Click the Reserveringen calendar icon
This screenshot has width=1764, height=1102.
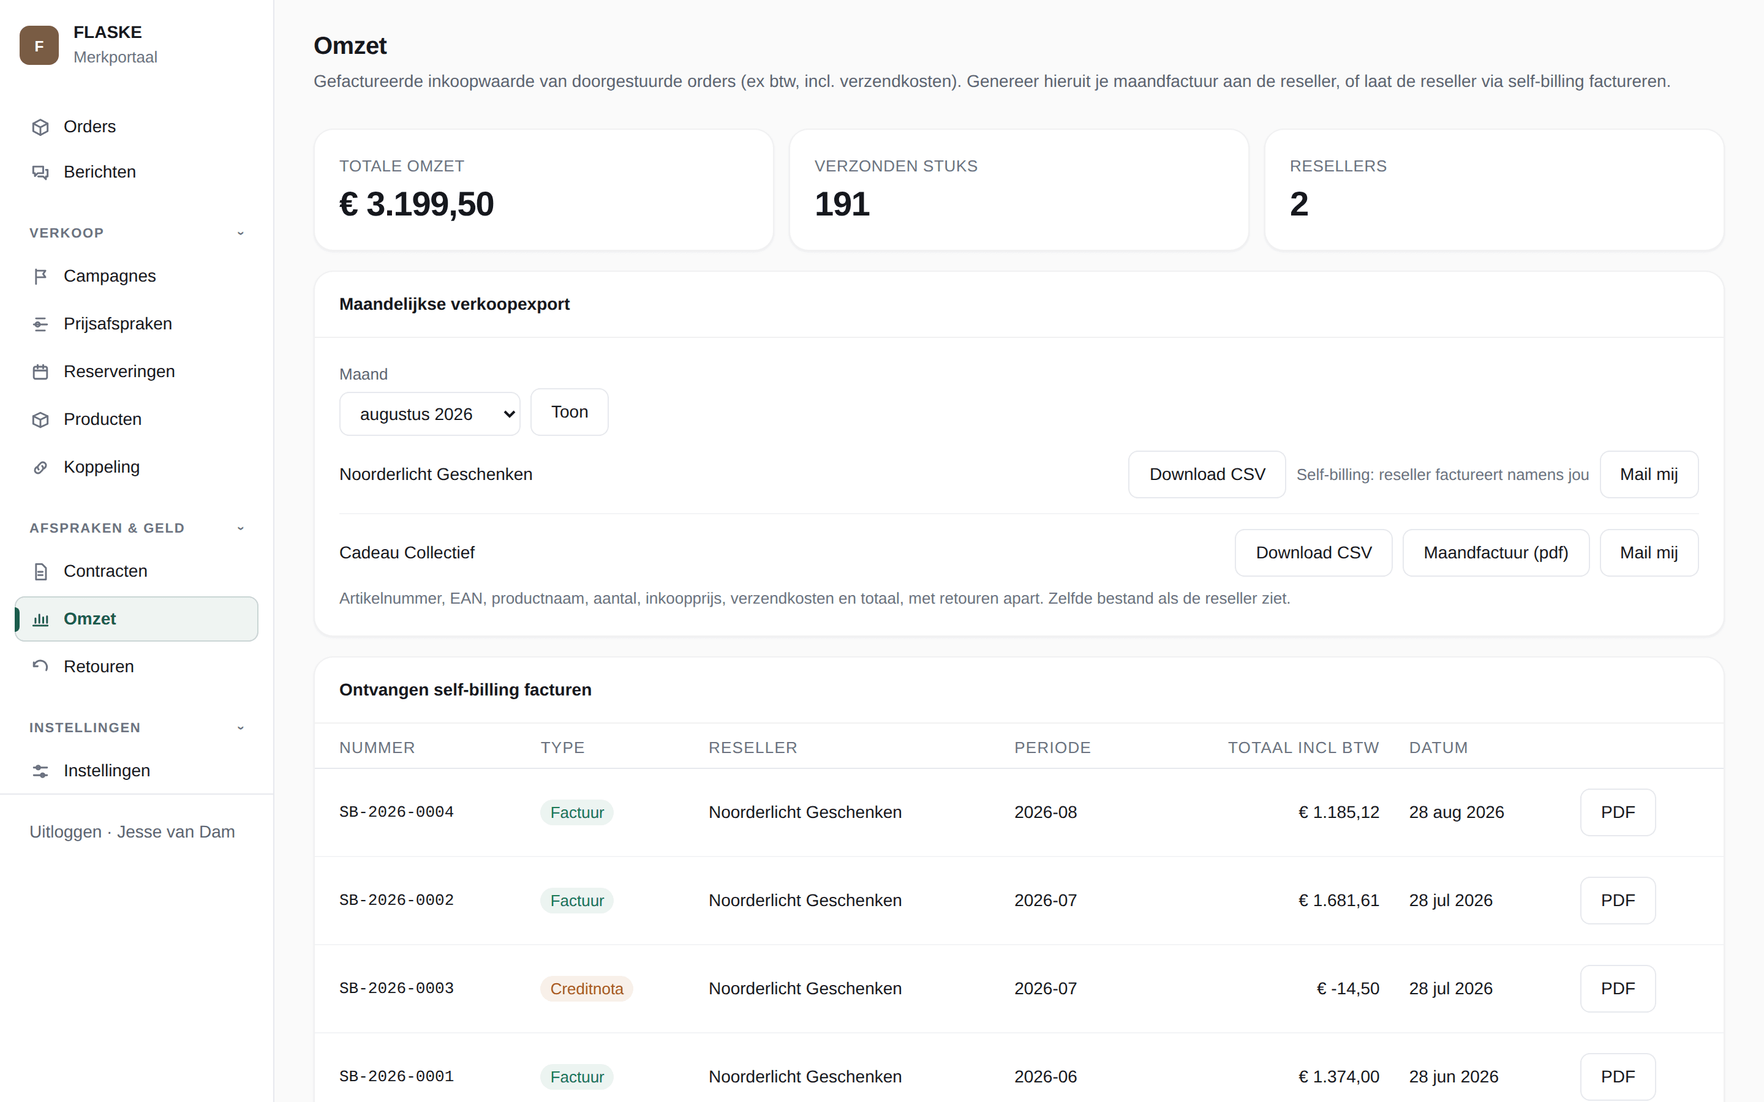[41, 372]
